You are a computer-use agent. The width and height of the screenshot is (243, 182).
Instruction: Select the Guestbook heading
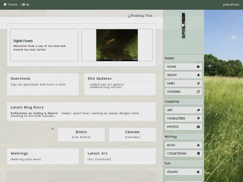pos(20,79)
